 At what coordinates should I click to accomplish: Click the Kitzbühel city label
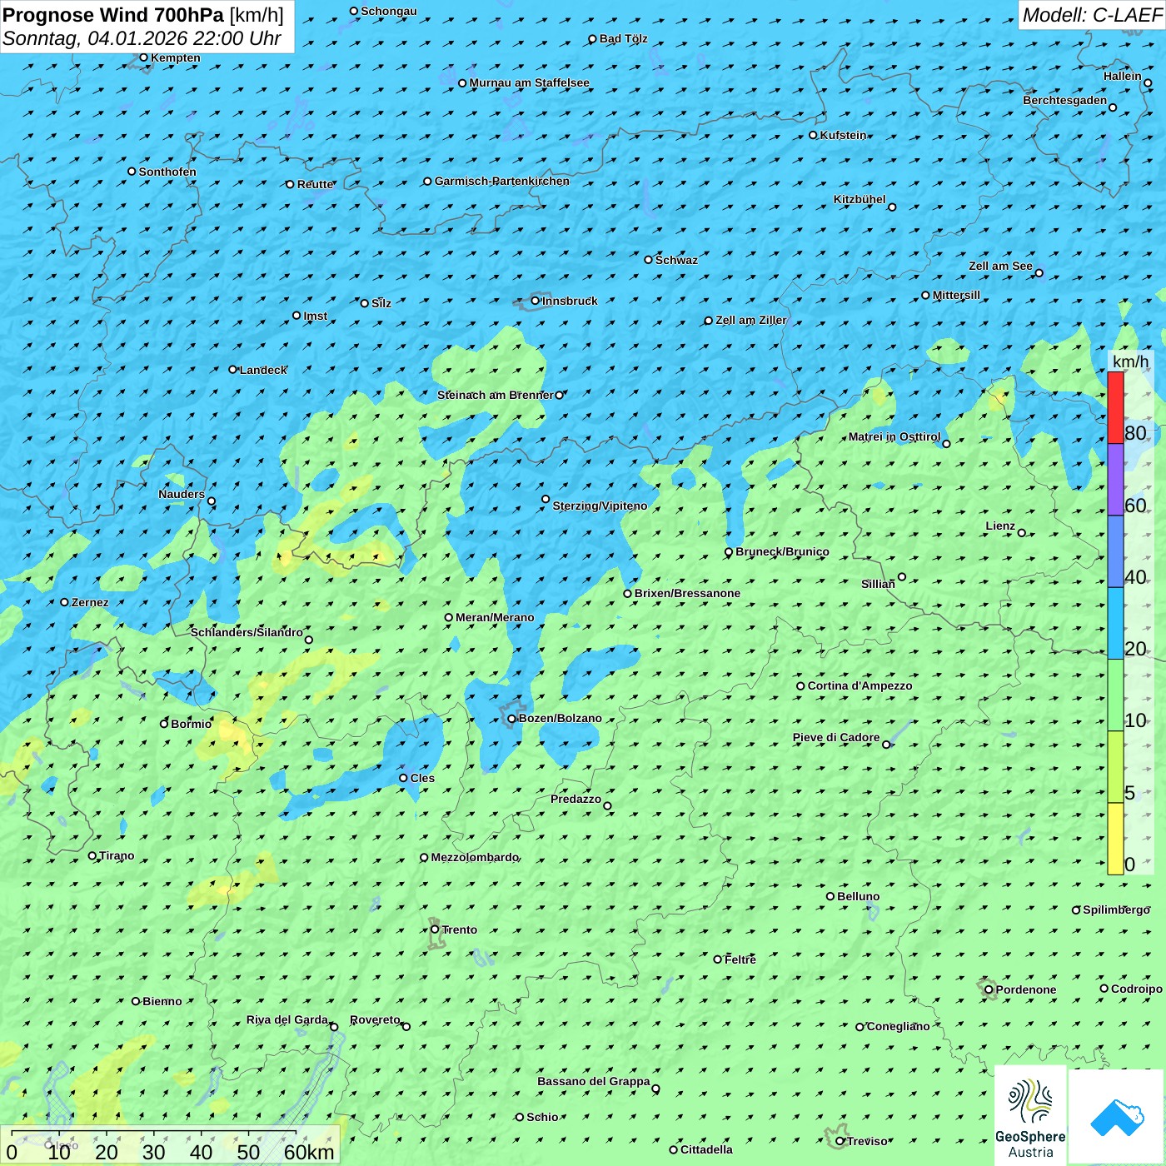pos(860,199)
